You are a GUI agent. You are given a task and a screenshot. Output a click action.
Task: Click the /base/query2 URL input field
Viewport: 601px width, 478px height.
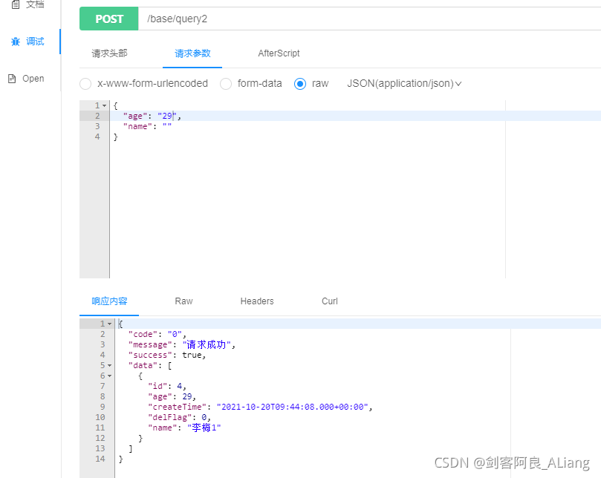369,19
